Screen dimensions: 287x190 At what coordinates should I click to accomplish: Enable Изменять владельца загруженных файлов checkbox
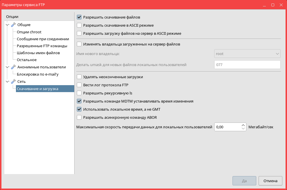click(x=79, y=44)
